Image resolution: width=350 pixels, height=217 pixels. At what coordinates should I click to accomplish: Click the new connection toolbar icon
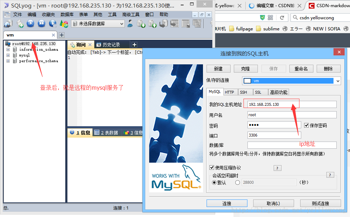[x=8, y=24]
